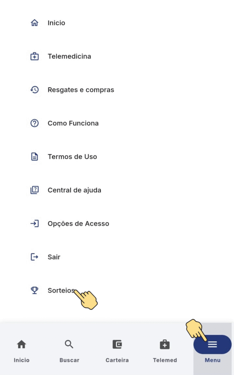This screenshot has height=375, width=234.
Task: Choose Opções de Acesso
Action: pyautogui.click(x=78, y=224)
